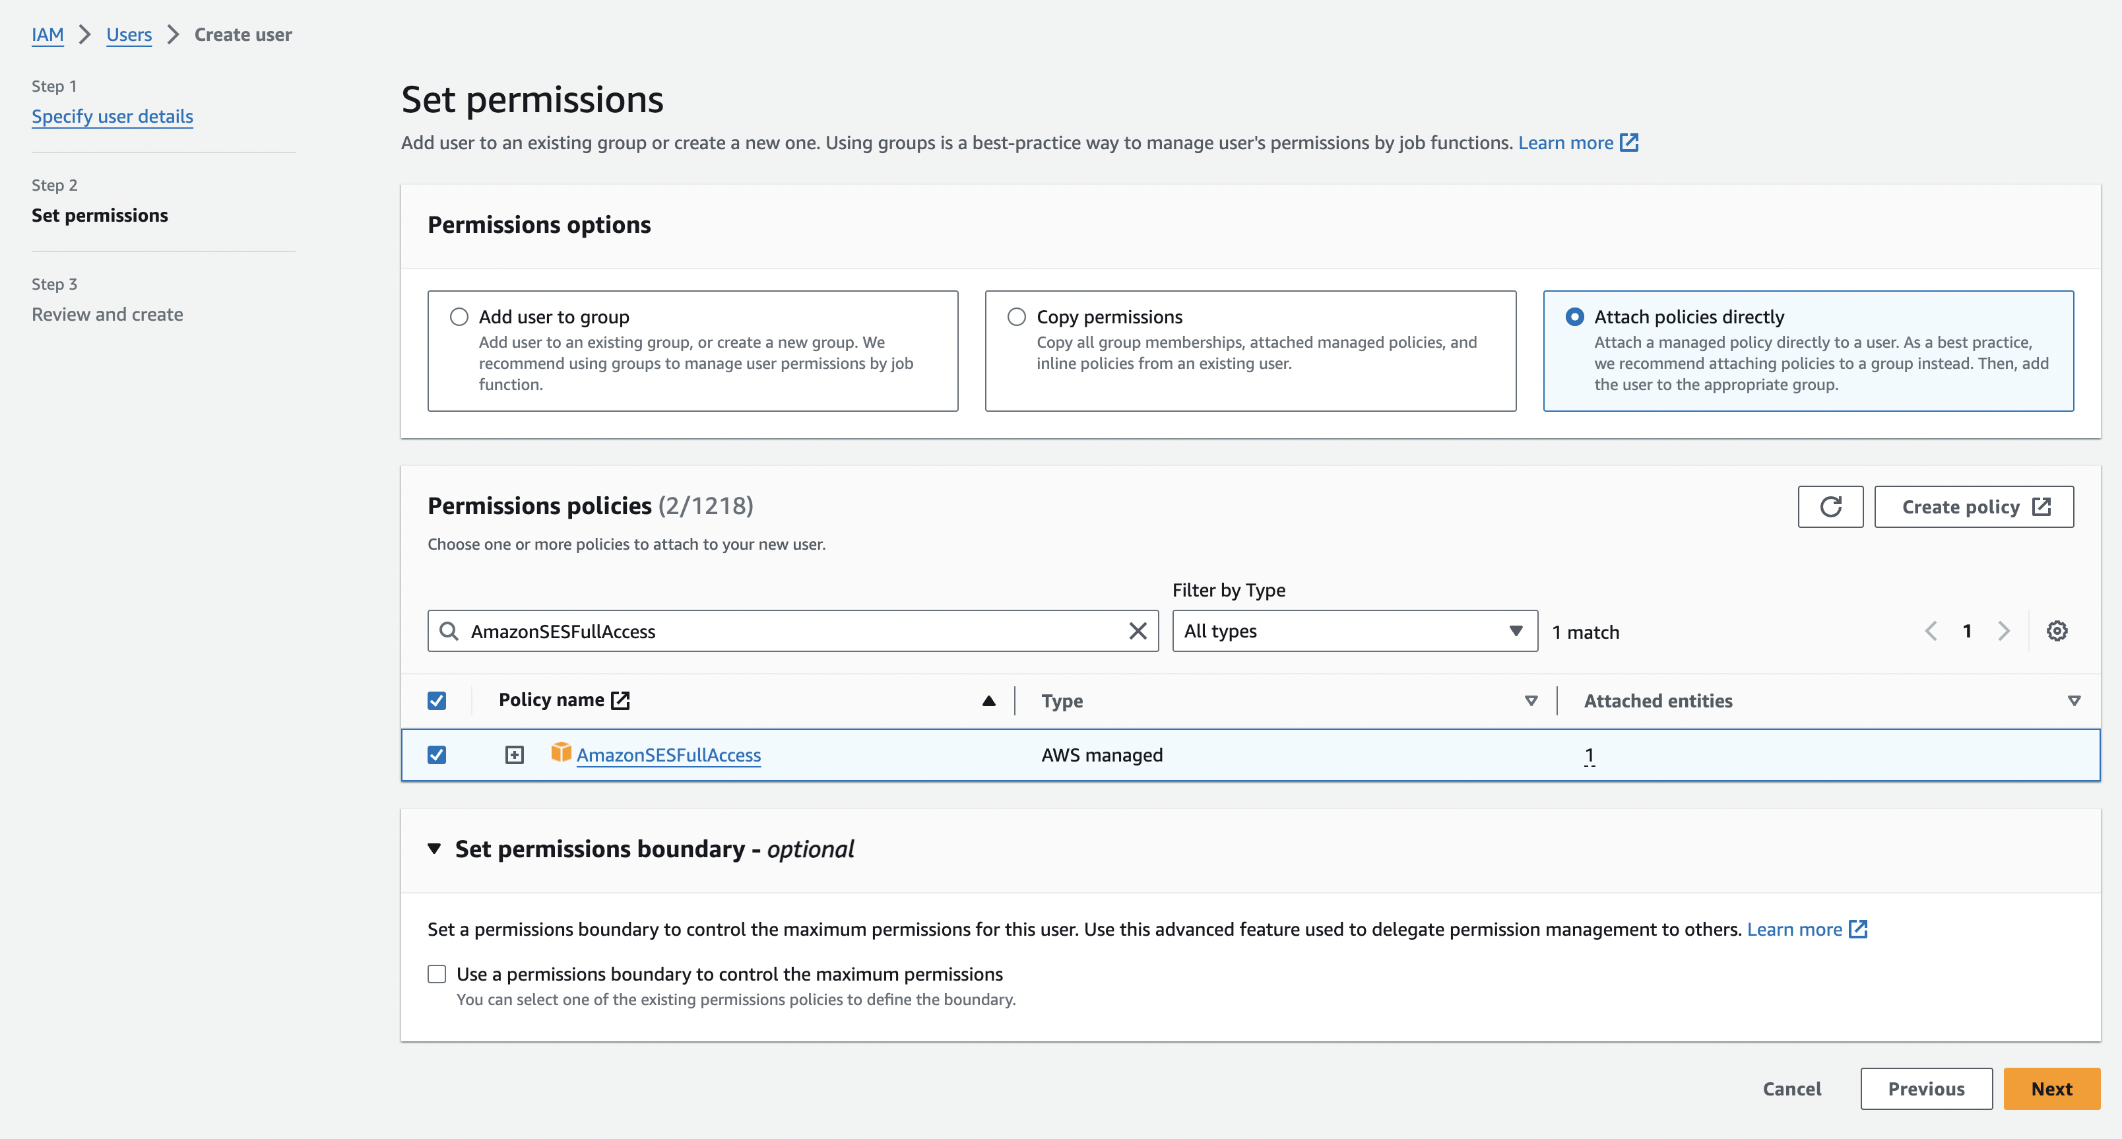
Task: Enable Use a permissions boundary checkbox
Action: point(437,974)
